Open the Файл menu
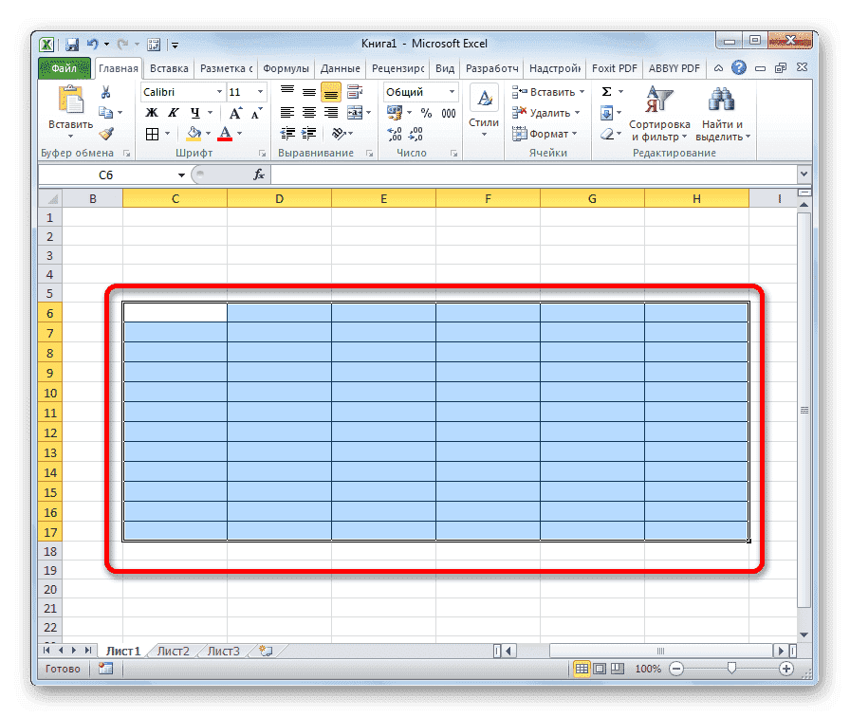The width and height of the screenshot is (850, 717). [63, 67]
